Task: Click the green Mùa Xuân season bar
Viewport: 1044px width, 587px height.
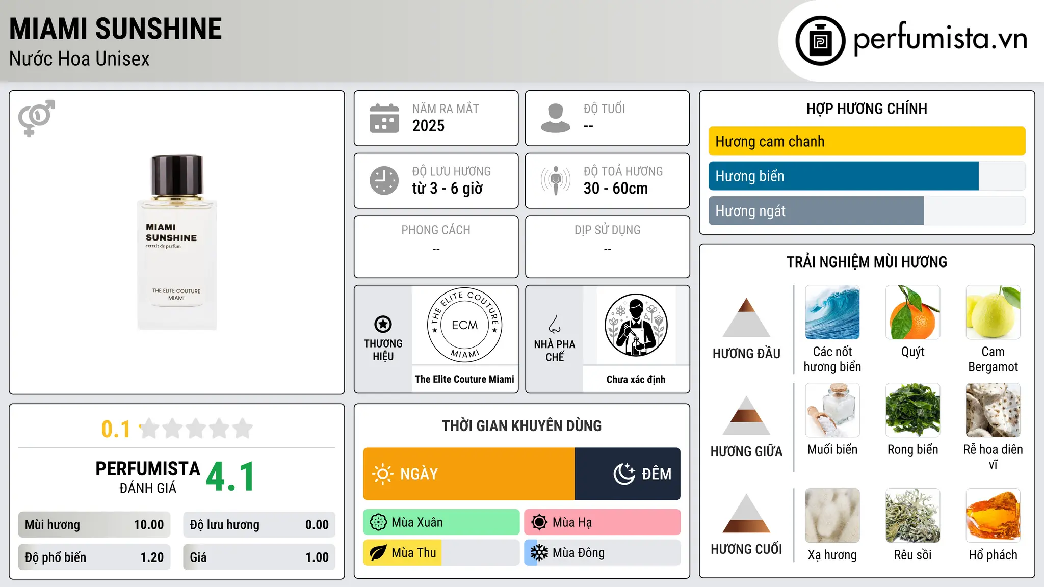Action: (441, 522)
